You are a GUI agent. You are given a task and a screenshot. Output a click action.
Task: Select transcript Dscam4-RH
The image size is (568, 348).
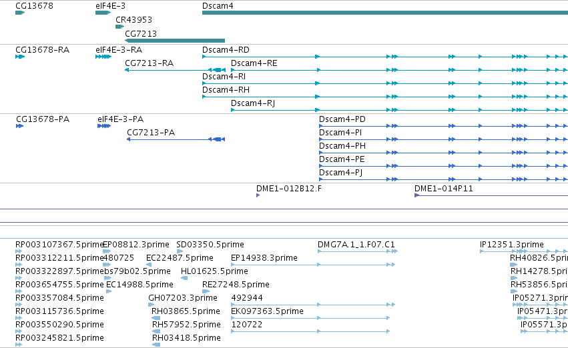226,90
